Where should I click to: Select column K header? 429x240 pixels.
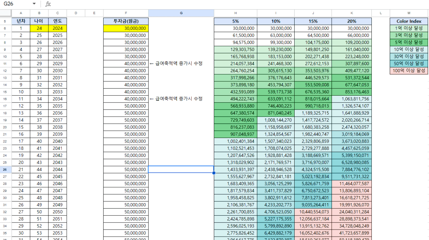tap(351, 13)
